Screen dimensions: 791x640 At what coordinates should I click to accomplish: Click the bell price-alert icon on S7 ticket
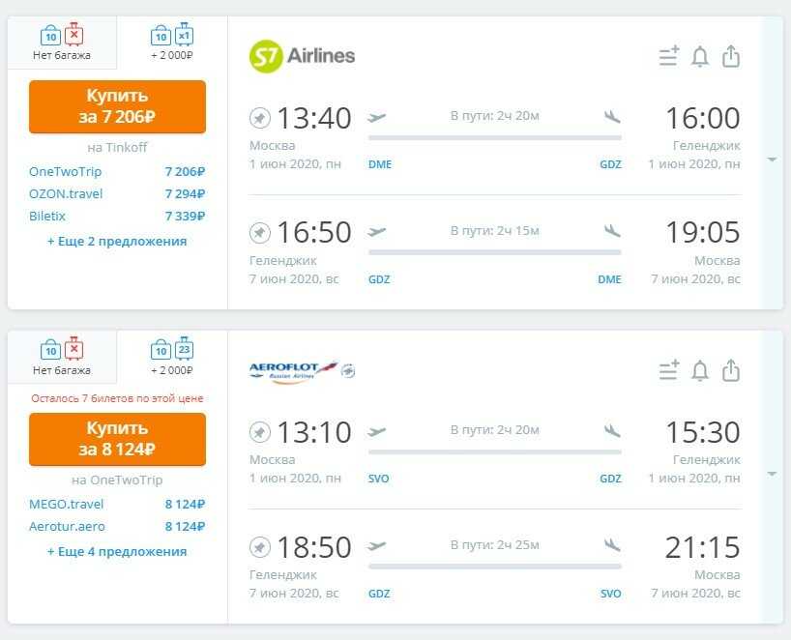(x=700, y=56)
